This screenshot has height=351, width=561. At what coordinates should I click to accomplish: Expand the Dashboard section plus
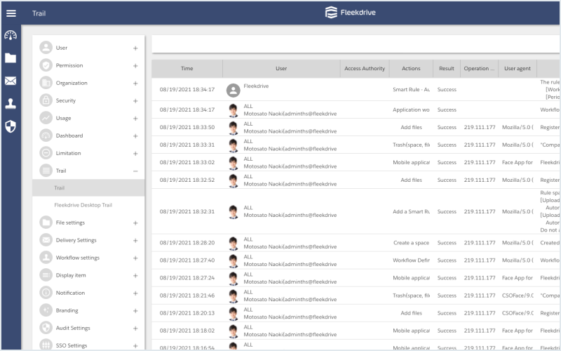coord(135,136)
